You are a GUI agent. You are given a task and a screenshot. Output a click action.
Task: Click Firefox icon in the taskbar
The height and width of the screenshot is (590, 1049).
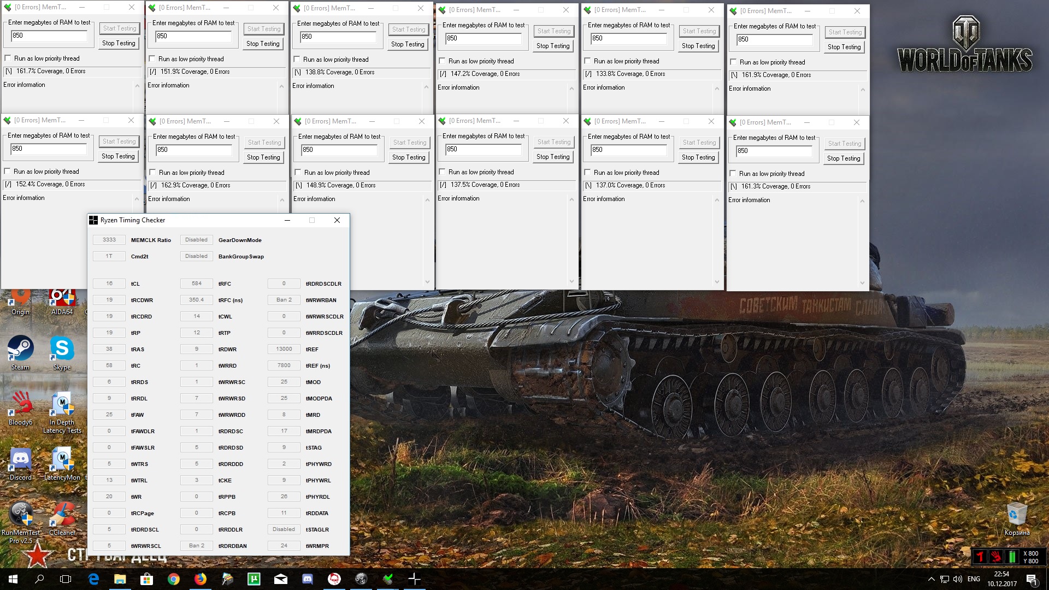[201, 579]
